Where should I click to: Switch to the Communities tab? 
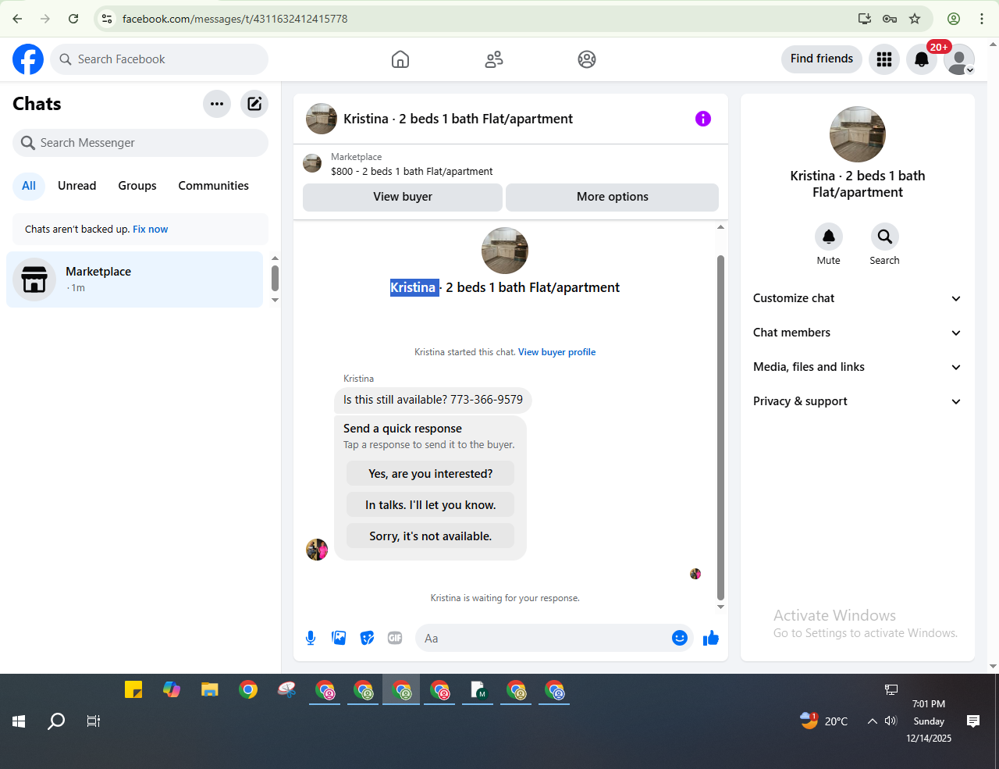coord(214,186)
